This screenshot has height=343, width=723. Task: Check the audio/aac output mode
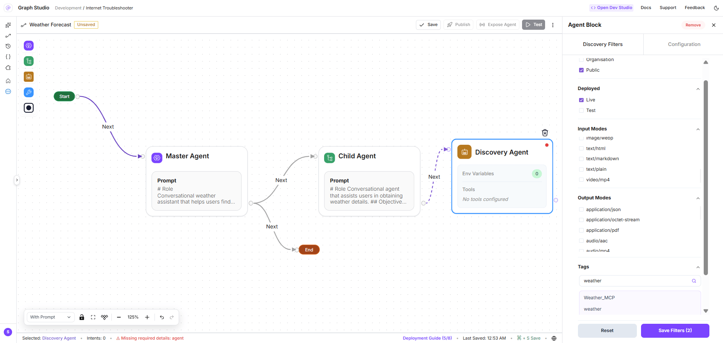(581, 241)
